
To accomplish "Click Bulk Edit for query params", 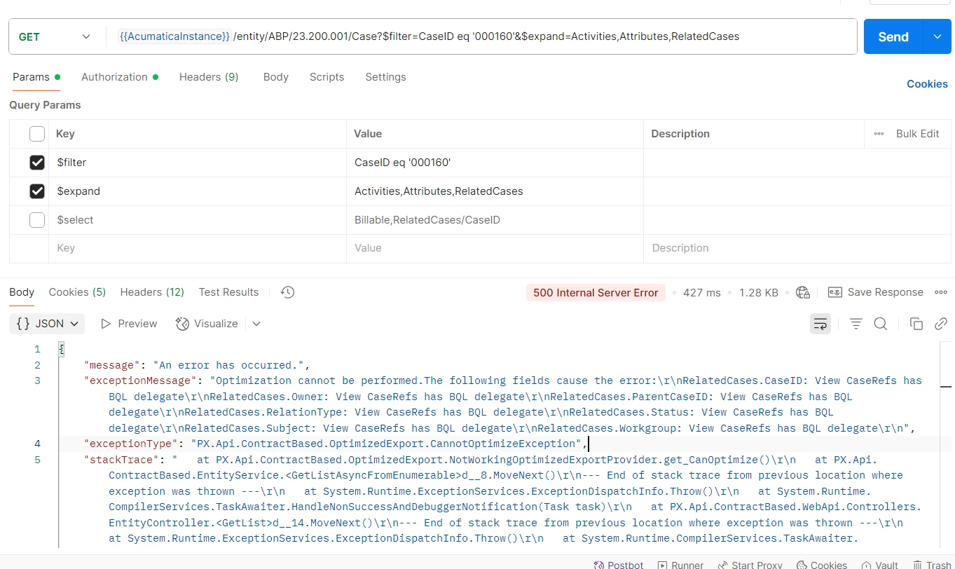I will pyautogui.click(x=917, y=134).
